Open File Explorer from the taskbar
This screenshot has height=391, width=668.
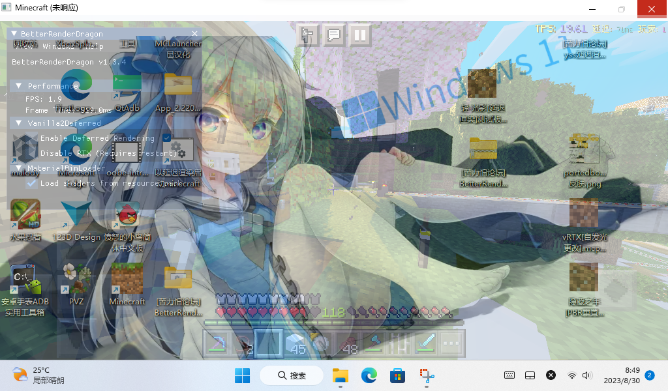tap(341, 375)
